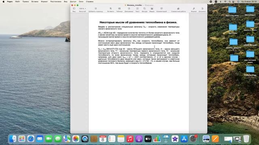
Task: Open Finder from the Dock
Action: coord(13,139)
